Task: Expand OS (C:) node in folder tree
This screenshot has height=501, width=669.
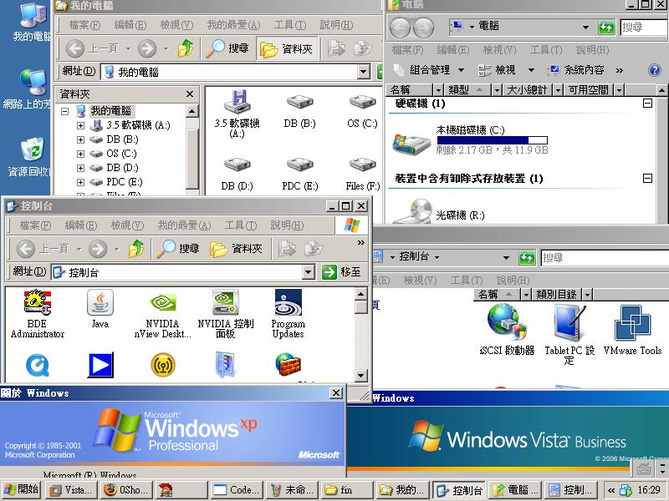Action: 80,154
